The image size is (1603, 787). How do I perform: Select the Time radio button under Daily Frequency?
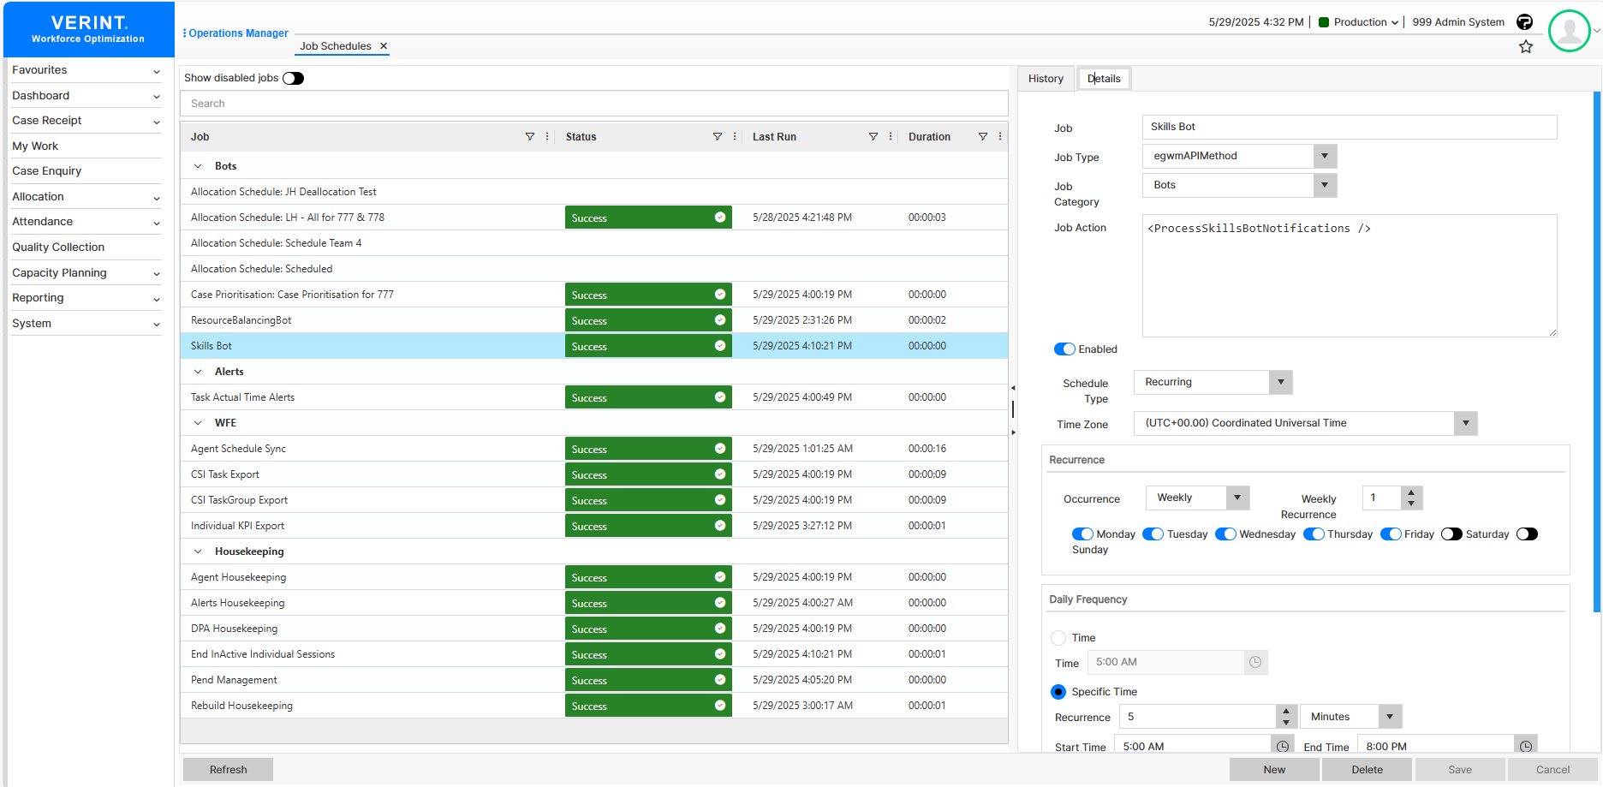[1058, 638]
